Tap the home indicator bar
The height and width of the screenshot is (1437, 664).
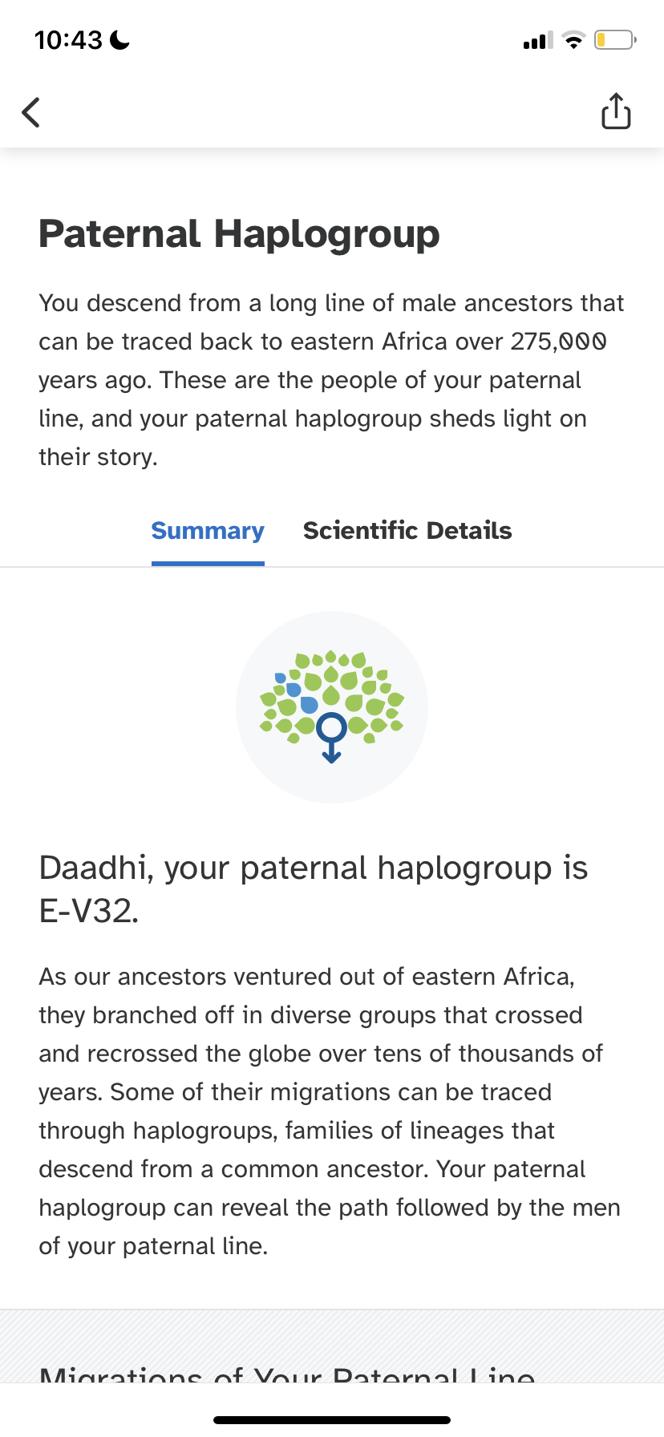point(332,1419)
